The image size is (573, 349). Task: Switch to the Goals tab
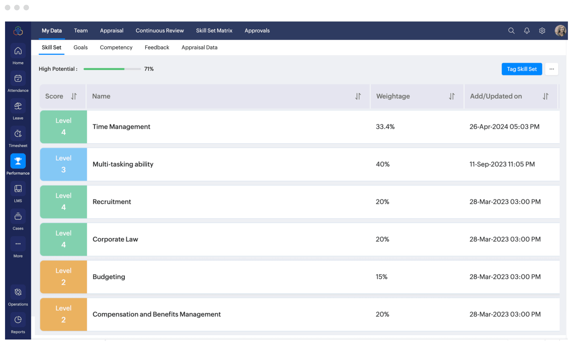pyautogui.click(x=80, y=47)
